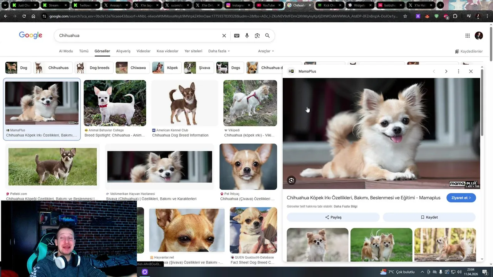Image resolution: width=493 pixels, height=277 pixels.
Task: Open QUEN Qualzucht-Database image result
Action: point(253,230)
